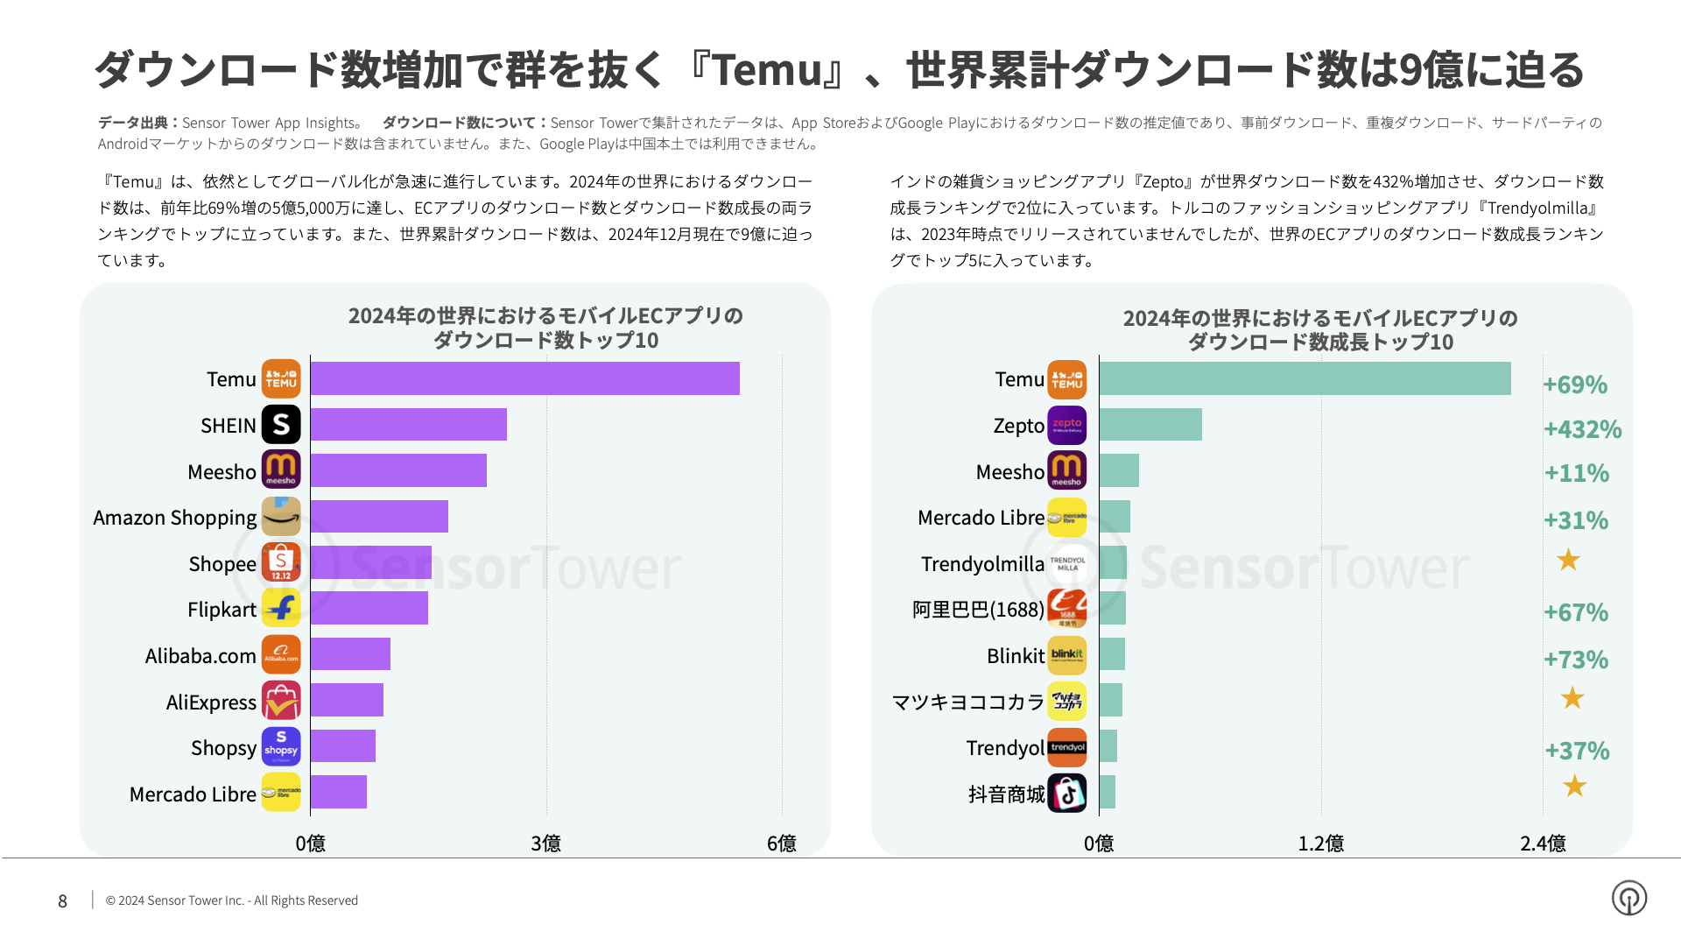The height and width of the screenshot is (946, 1681).
Task: Click Temu's purple download bar
Action: point(524,378)
